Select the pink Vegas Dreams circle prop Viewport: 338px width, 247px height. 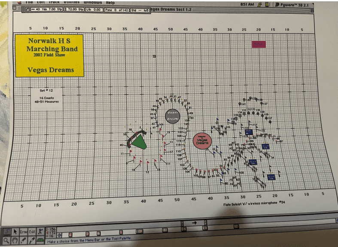pyautogui.click(x=201, y=140)
